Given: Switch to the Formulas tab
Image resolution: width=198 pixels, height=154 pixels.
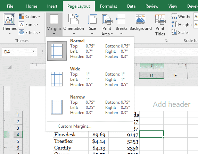Looking at the screenshot, I should point(108,6).
